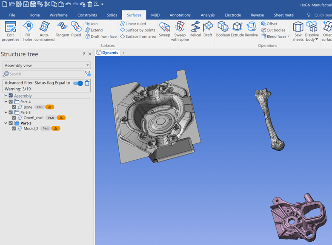The height and width of the screenshot is (245, 332).
Task: Click the Extend surface command
Action: coord(94,30)
